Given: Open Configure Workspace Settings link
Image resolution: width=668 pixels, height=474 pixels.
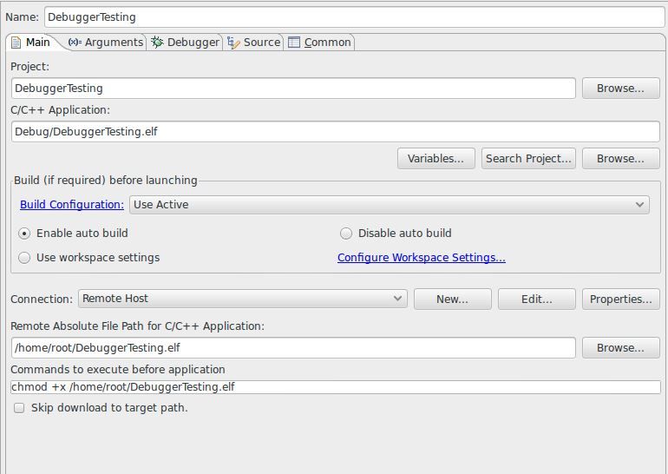Looking at the screenshot, I should coord(421,258).
